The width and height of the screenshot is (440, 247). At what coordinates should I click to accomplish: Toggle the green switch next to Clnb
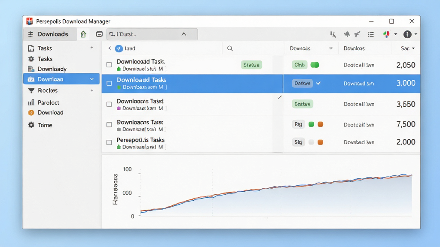pyautogui.click(x=315, y=65)
